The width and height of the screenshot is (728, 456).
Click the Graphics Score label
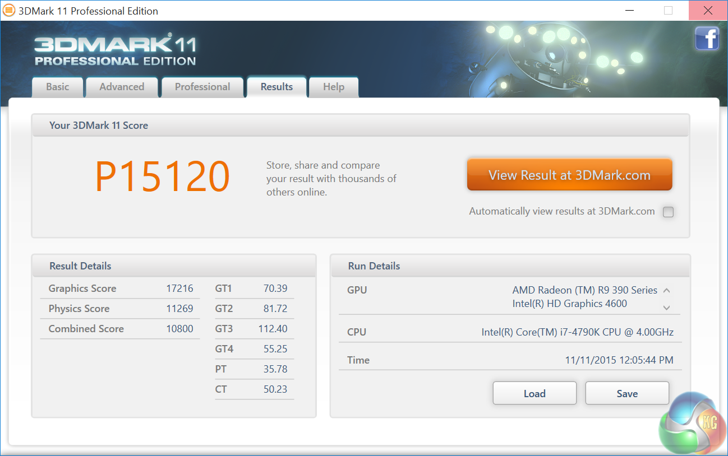[82, 289]
